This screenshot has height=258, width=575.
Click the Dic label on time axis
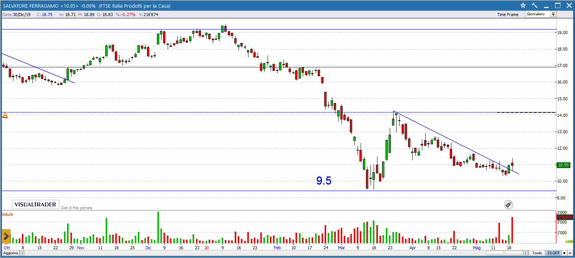pyautogui.click(x=148, y=248)
